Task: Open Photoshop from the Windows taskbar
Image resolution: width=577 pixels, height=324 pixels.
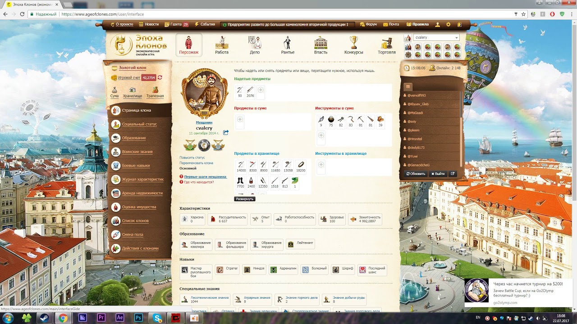Action: tap(138, 318)
